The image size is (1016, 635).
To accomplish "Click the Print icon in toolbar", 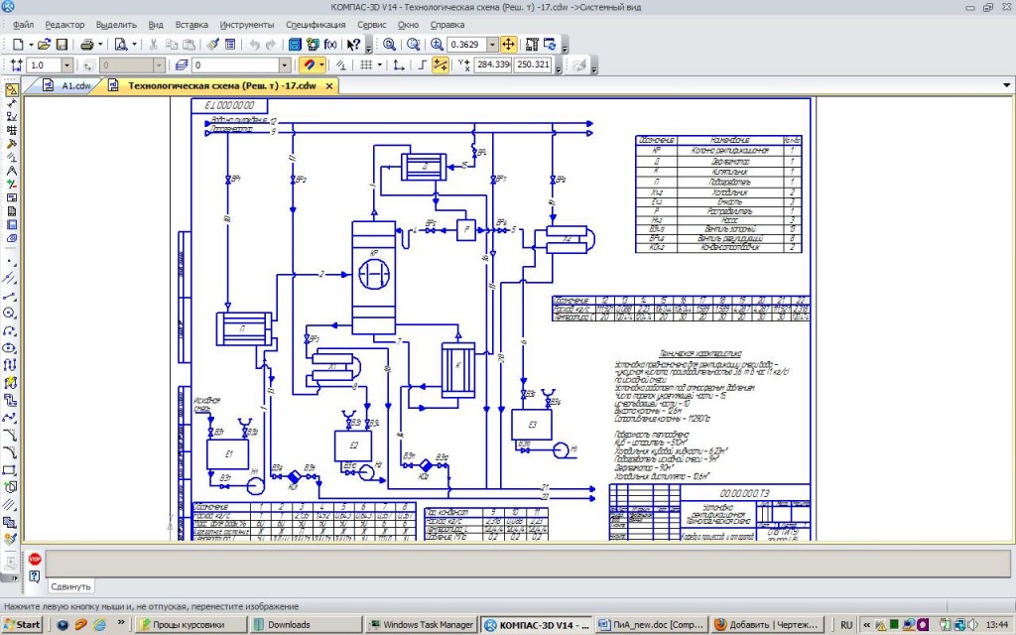I will pyautogui.click(x=86, y=45).
